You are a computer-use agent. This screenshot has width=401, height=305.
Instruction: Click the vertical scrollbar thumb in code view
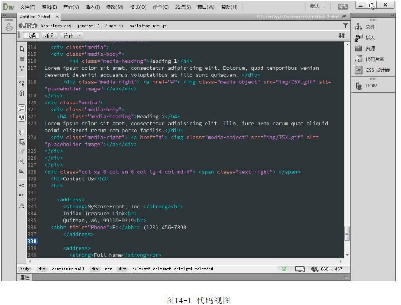(347, 233)
